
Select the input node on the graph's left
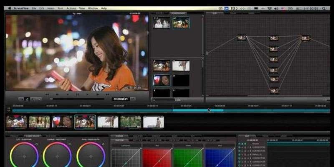click(x=242, y=38)
